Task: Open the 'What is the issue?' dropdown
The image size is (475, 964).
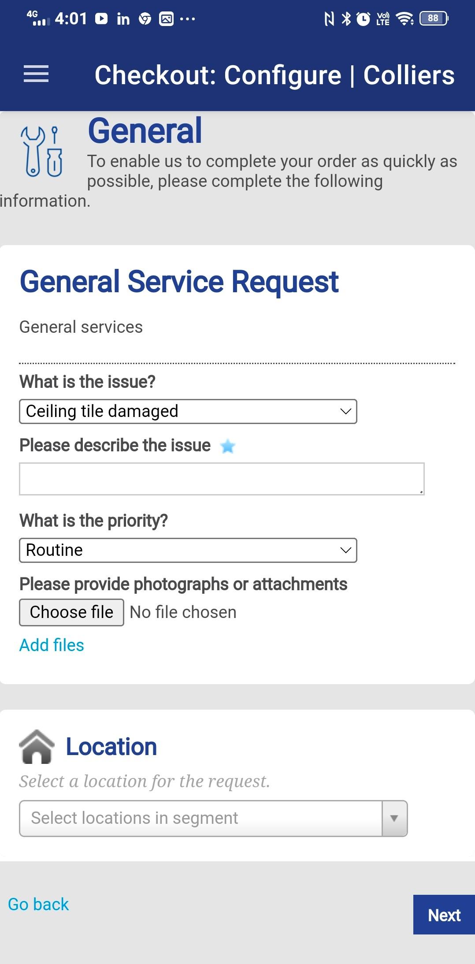Action: coord(188,411)
